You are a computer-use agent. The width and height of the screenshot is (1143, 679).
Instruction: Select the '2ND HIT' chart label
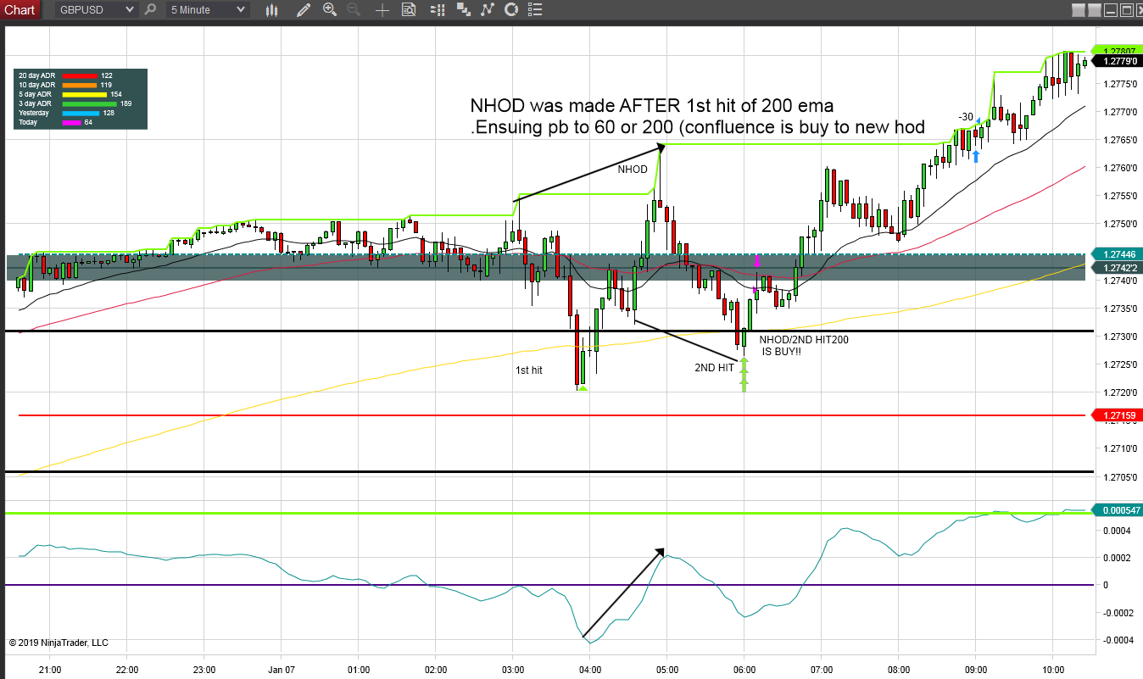point(715,368)
